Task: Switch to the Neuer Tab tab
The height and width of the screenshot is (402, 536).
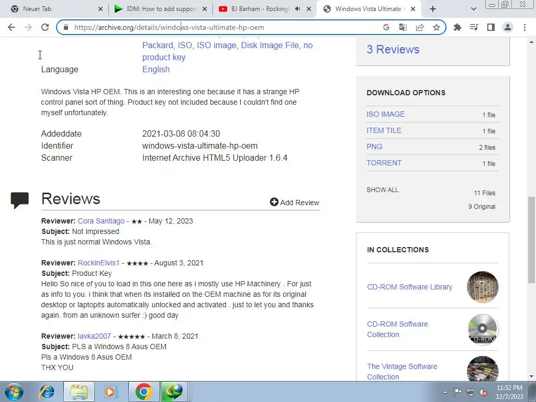Action: [51, 9]
